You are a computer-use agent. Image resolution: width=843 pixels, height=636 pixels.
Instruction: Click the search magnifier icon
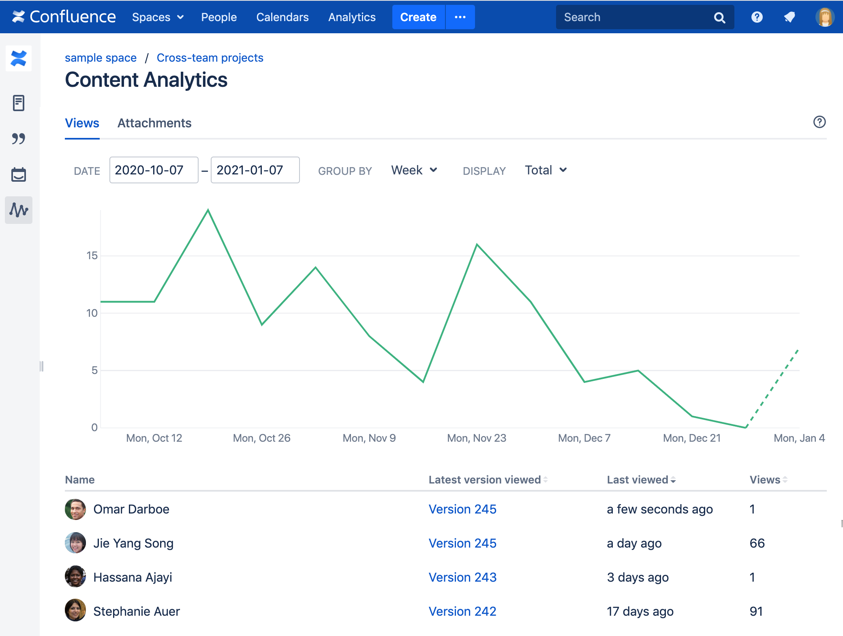[719, 17]
